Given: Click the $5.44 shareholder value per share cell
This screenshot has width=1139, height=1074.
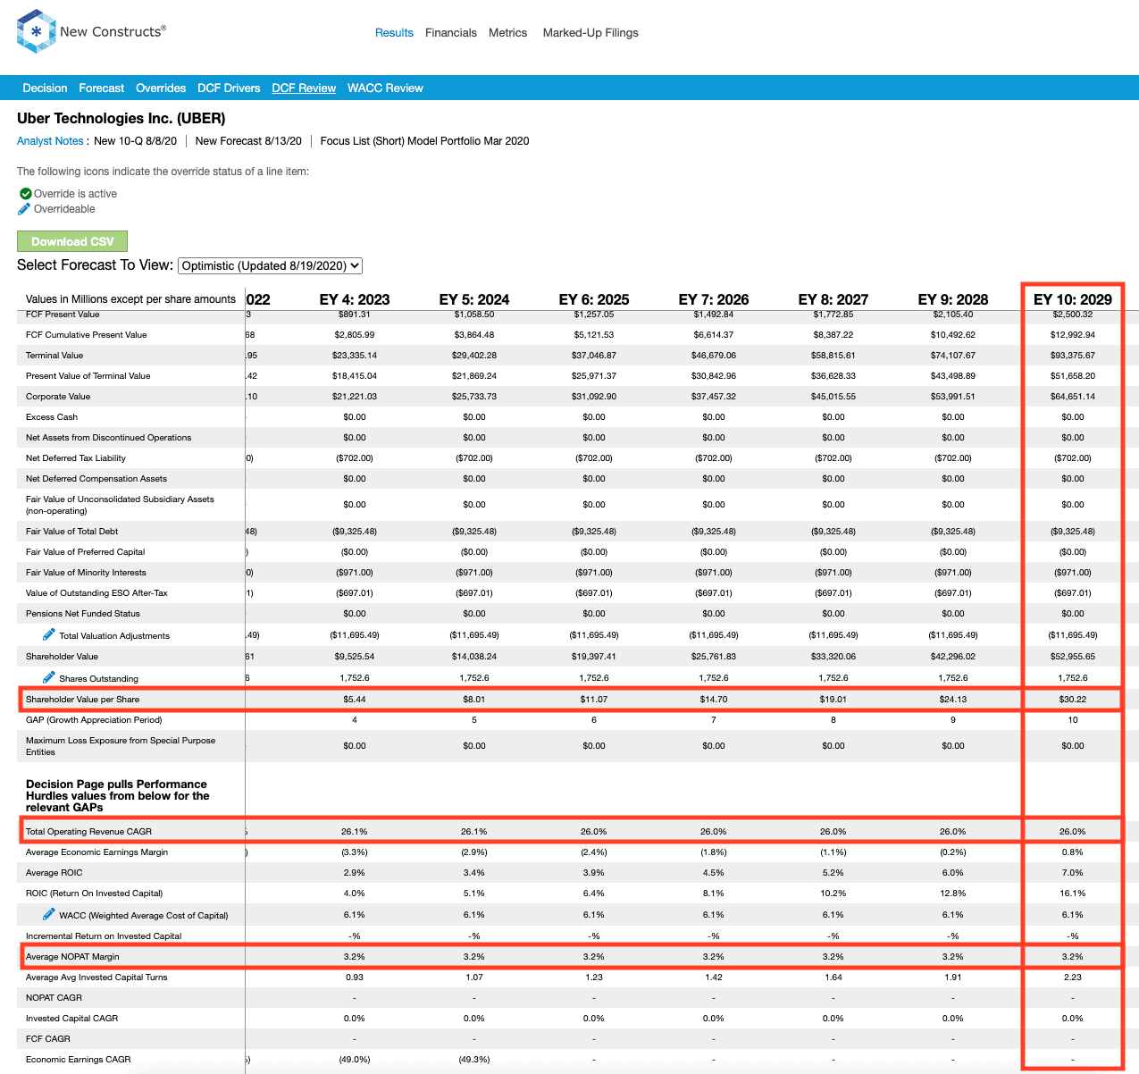Looking at the screenshot, I should pyautogui.click(x=355, y=700).
